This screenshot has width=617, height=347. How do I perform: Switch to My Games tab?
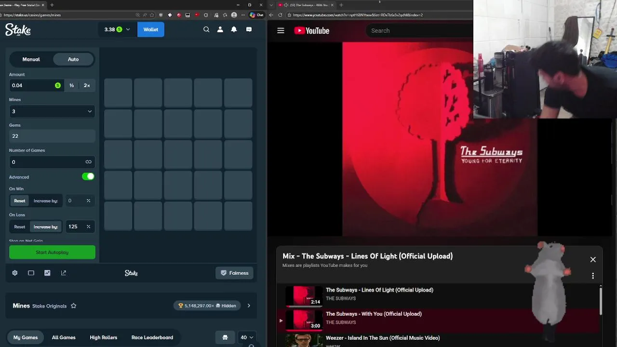26,337
